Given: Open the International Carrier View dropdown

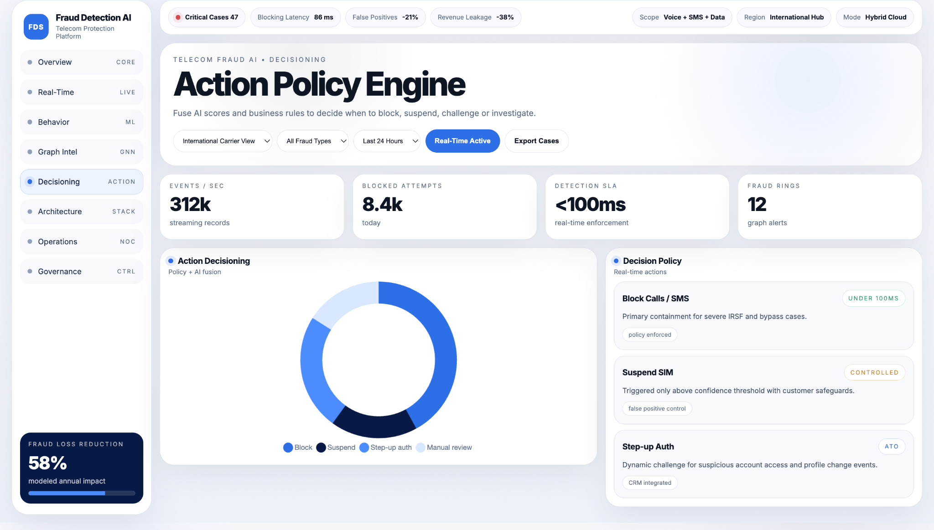Looking at the screenshot, I should coord(223,141).
